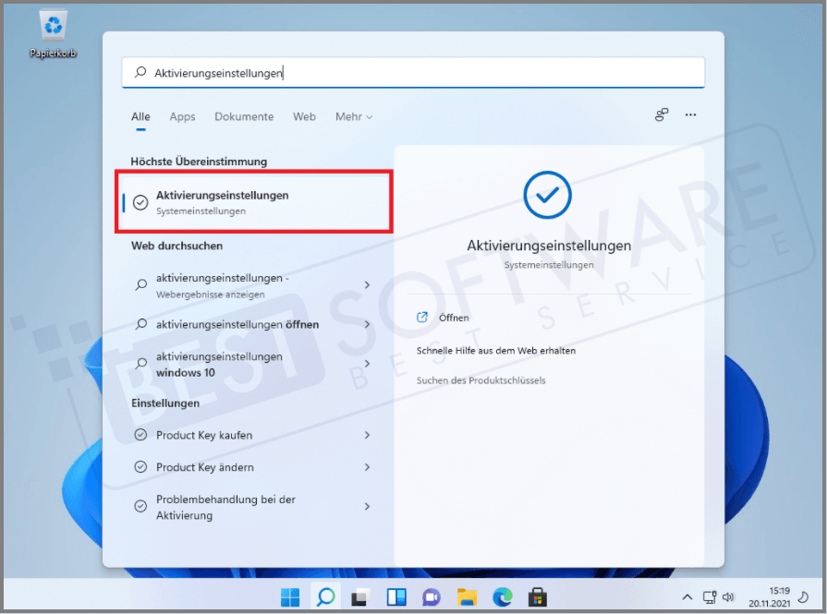Expand the Product Key kaufen result arrow
Image resolution: width=827 pixels, height=614 pixels.
click(x=367, y=435)
